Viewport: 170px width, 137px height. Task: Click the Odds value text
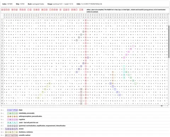point(91,4)
